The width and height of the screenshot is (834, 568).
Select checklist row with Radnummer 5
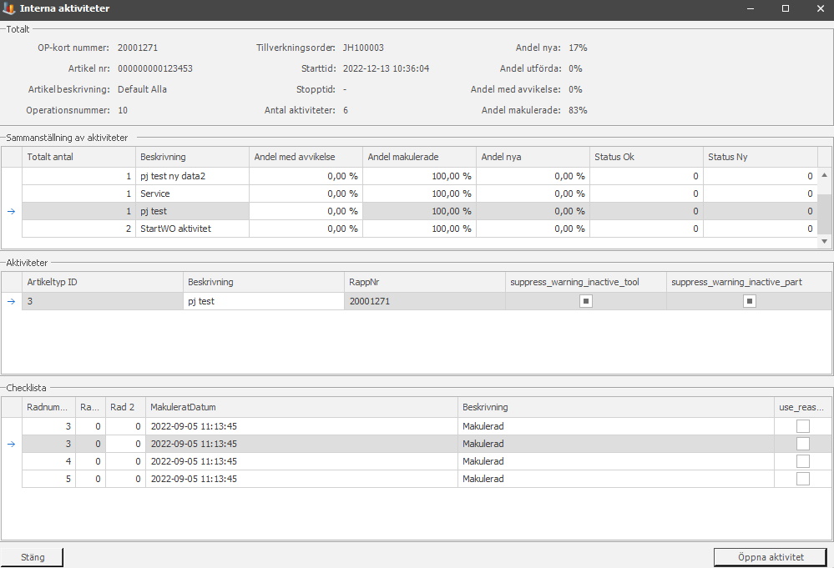point(427,479)
